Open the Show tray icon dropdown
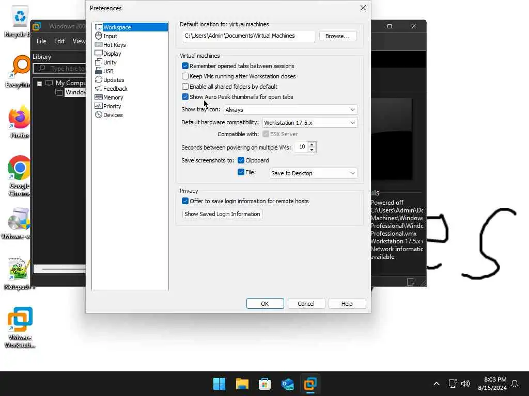The height and width of the screenshot is (396, 529). click(290, 110)
